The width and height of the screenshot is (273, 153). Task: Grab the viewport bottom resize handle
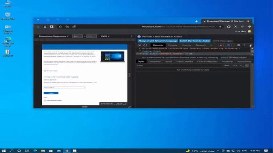tap(84, 107)
